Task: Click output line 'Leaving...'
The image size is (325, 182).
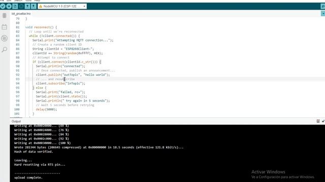Action: (23, 160)
